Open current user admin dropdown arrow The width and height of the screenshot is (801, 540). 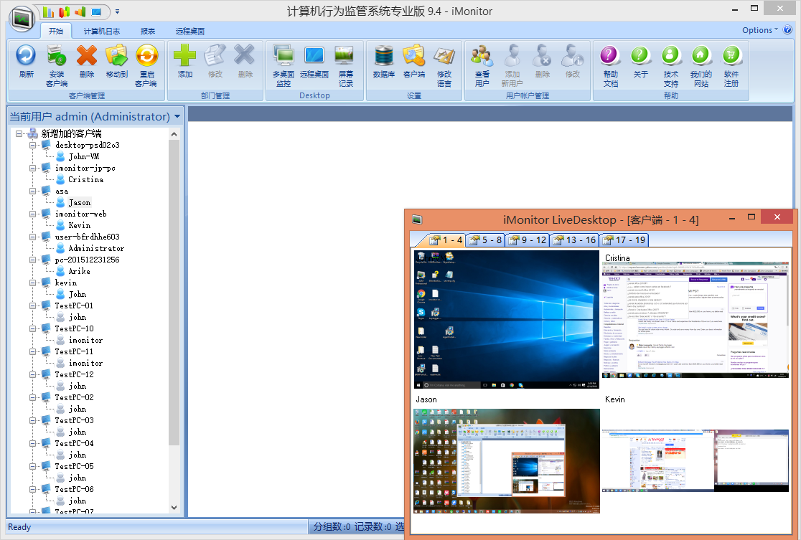[x=177, y=116]
